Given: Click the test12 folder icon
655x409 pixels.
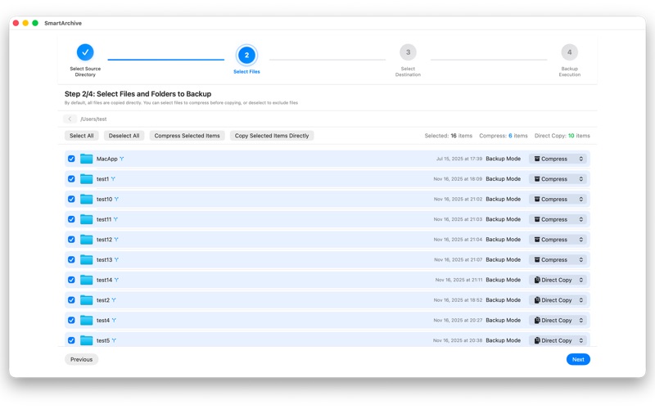Looking at the screenshot, I should tap(87, 240).
